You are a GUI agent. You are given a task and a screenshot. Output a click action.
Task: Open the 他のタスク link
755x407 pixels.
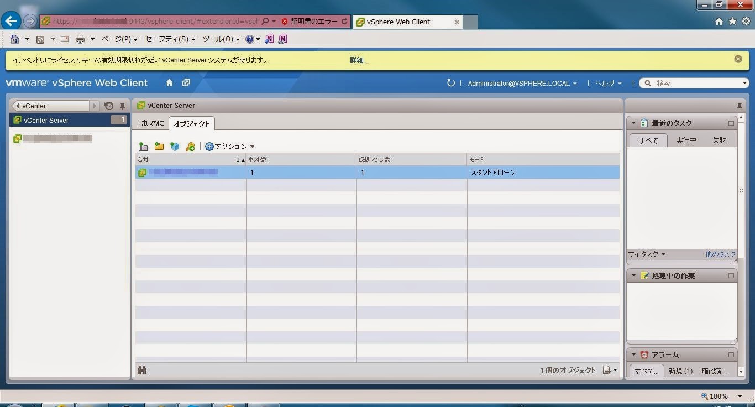click(x=720, y=254)
